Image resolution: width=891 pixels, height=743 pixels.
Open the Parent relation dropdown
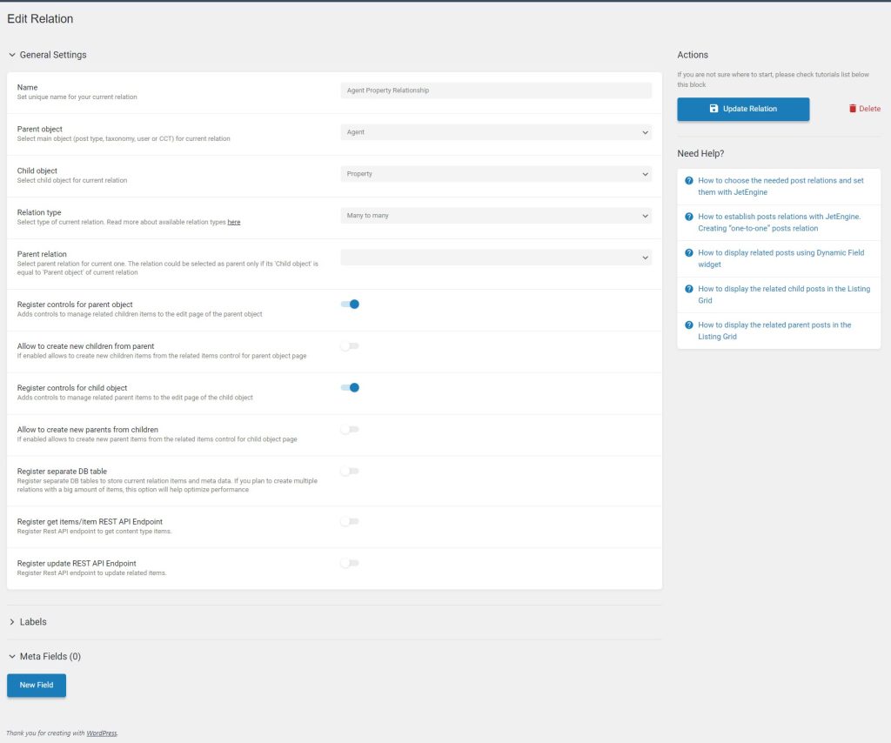pyautogui.click(x=495, y=258)
